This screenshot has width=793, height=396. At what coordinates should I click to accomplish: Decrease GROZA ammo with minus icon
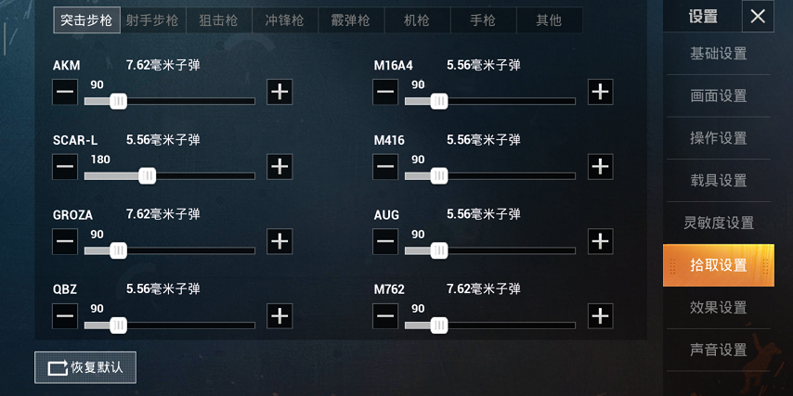pos(65,241)
